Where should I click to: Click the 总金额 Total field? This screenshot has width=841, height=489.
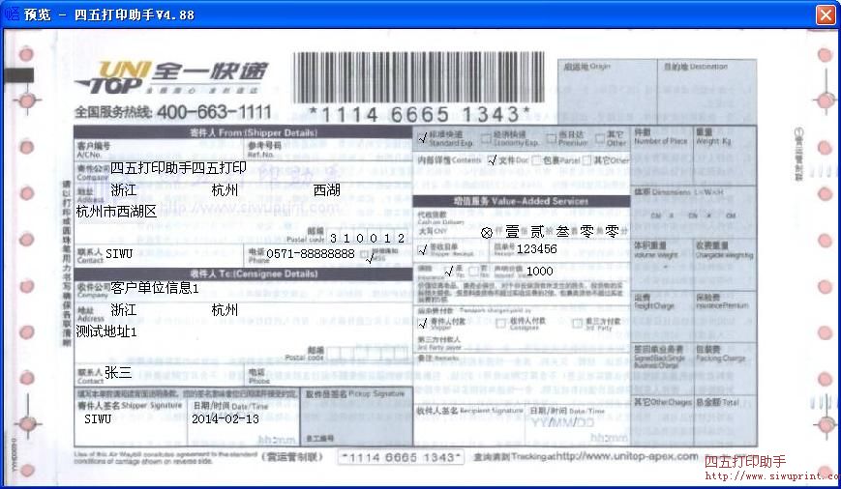pyautogui.click(x=725, y=421)
